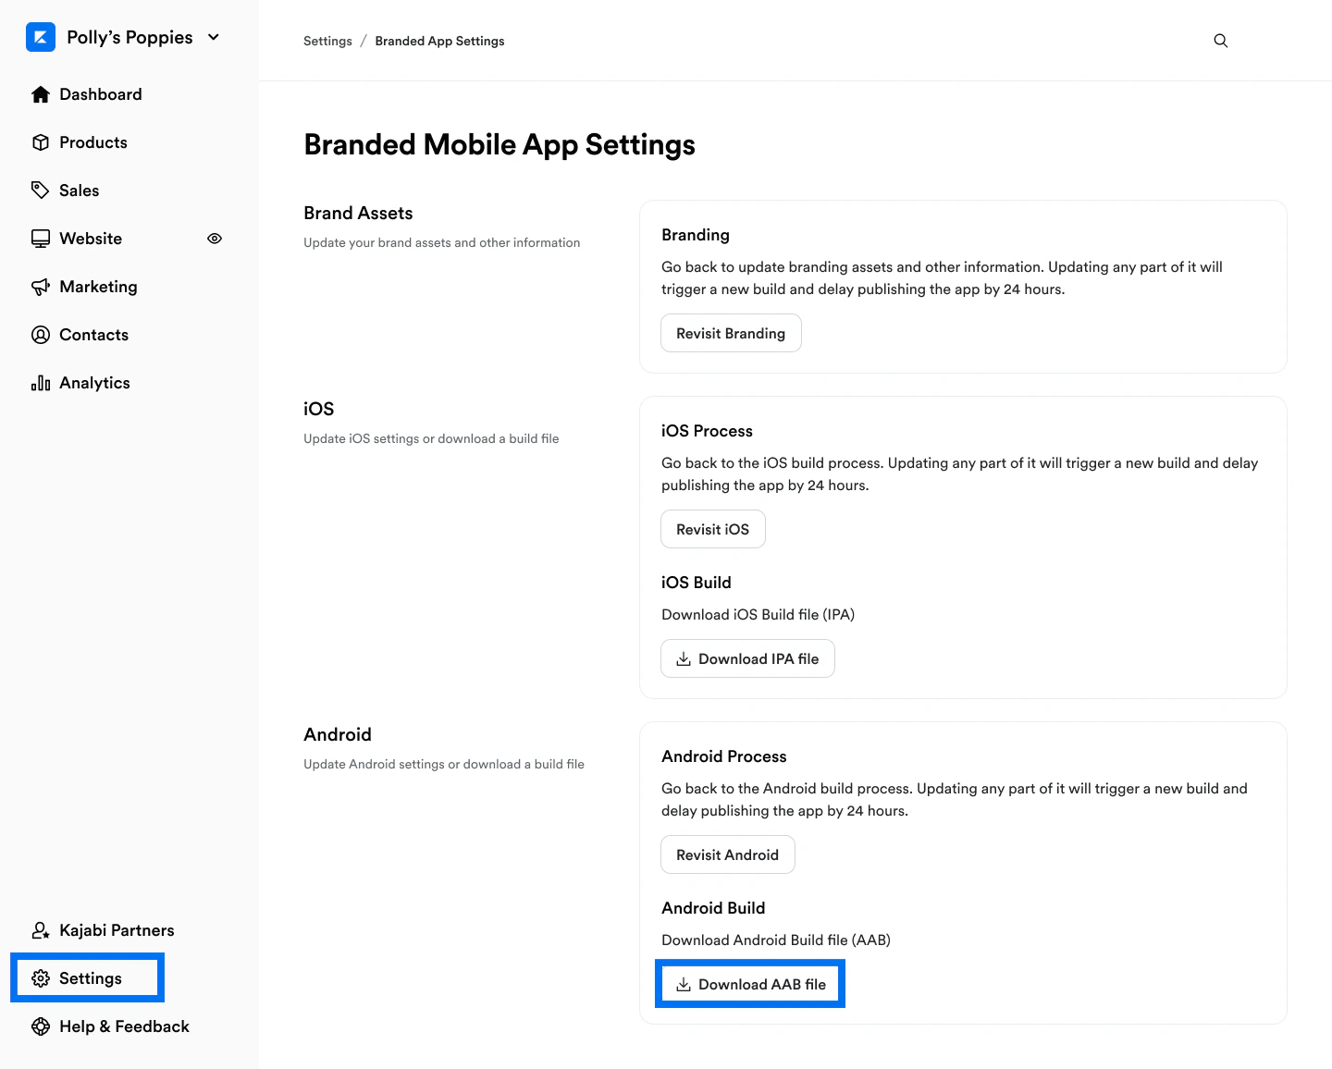Navigate to Settings in the breadcrumb
The height and width of the screenshot is (1069, 1332).
click(327, 41)
